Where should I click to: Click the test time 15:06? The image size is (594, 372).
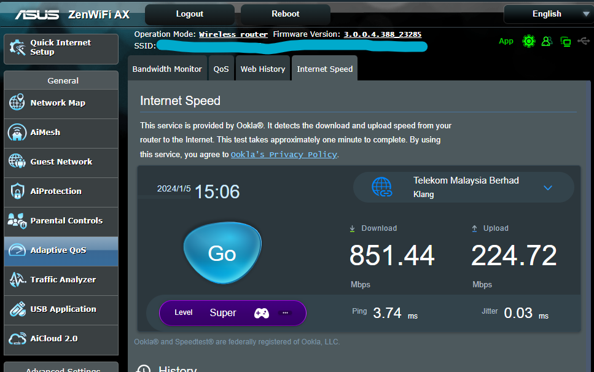(217, 192)
